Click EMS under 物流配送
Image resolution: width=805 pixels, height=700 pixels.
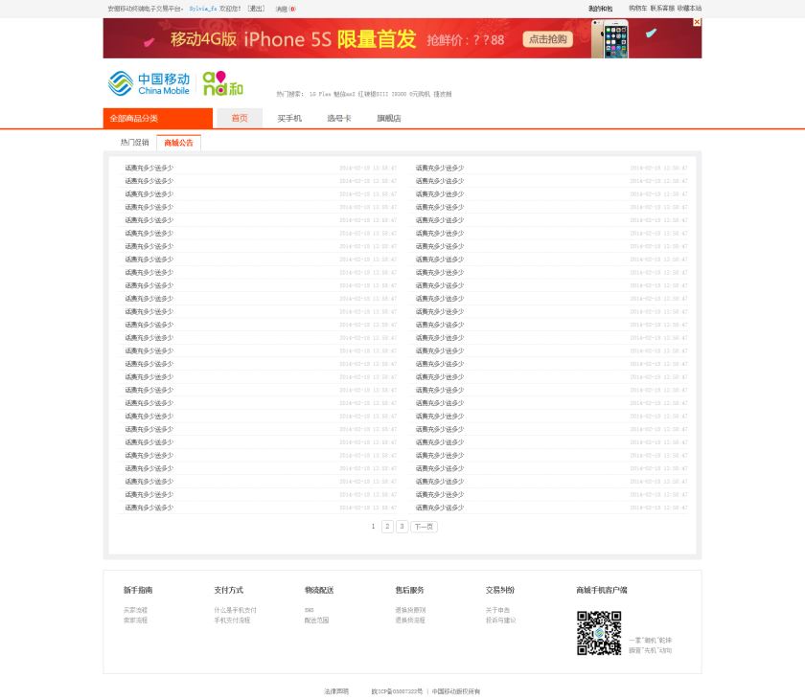coord(309,610)
